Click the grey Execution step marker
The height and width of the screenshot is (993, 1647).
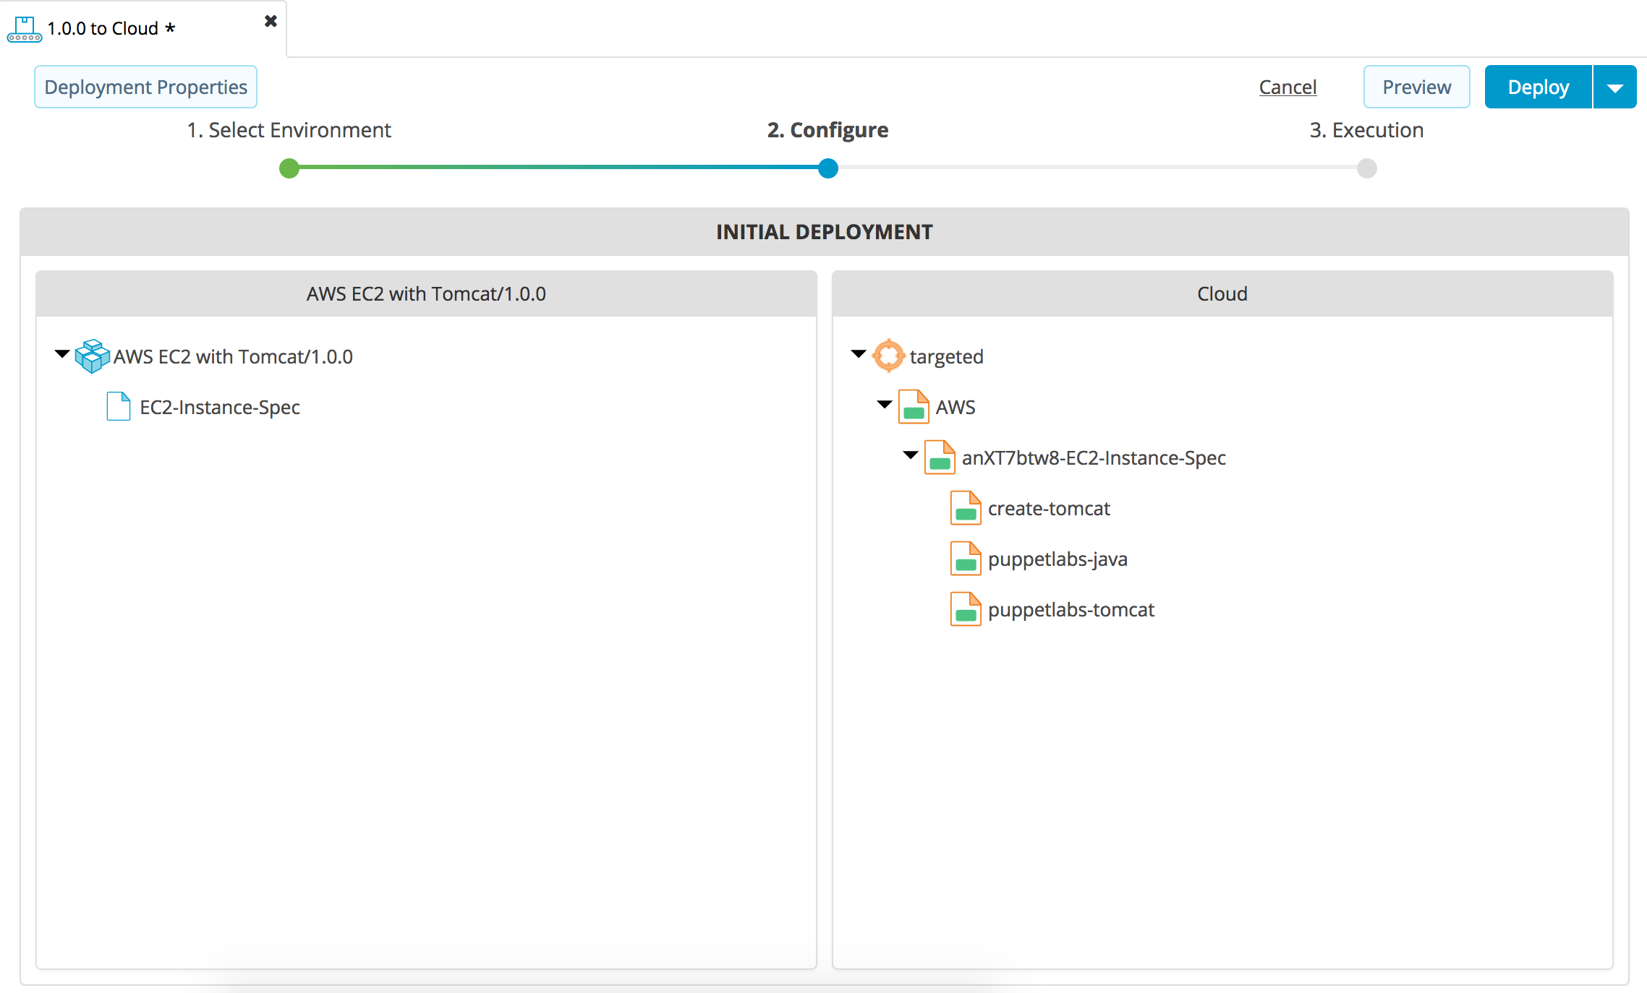click(x=1367, y=168)
